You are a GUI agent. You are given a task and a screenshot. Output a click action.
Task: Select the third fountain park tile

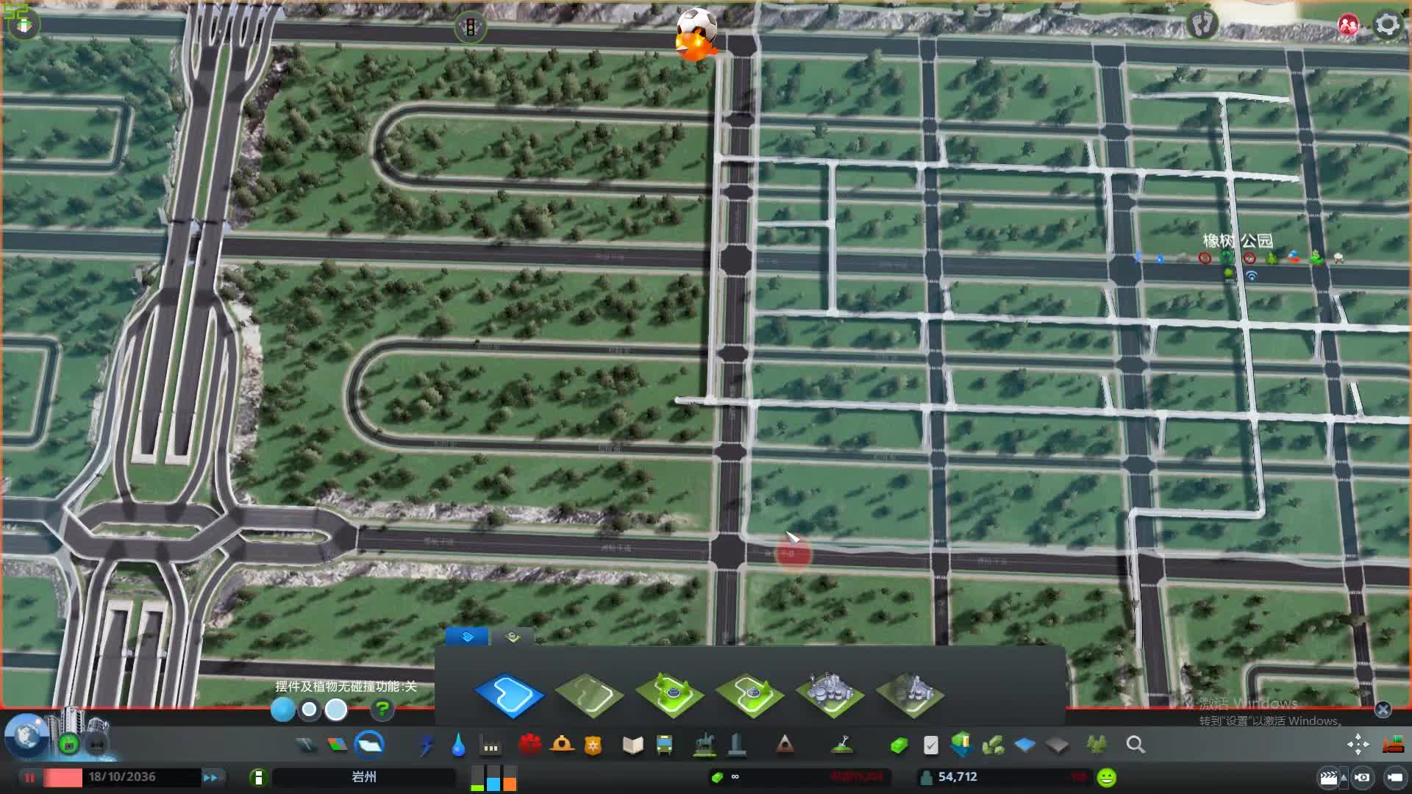click(x=669, y=695)
